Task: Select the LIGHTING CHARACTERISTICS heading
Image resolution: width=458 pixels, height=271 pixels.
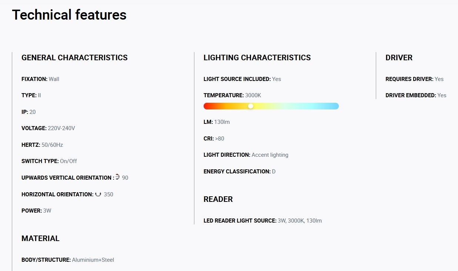Action: pos(257,58)
